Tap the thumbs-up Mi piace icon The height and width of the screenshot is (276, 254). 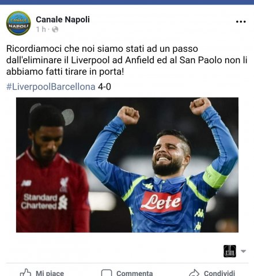click(x=25, y=273)
